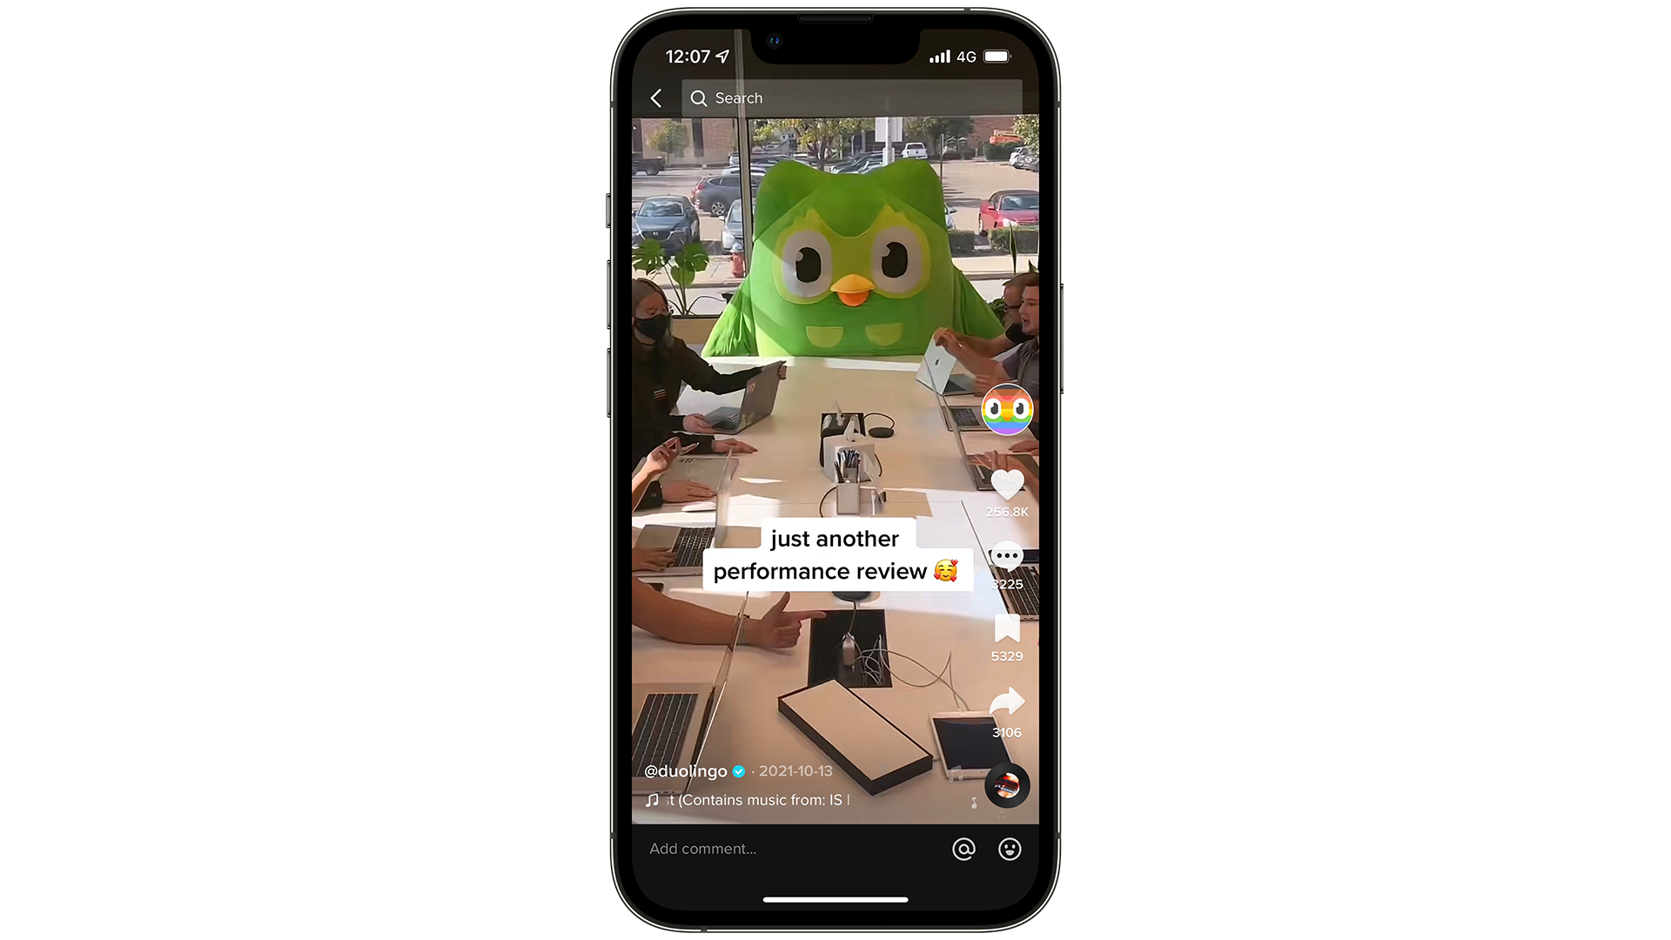
Task: Tap the three-dot more options icon
Action: tap(1005, 555)
